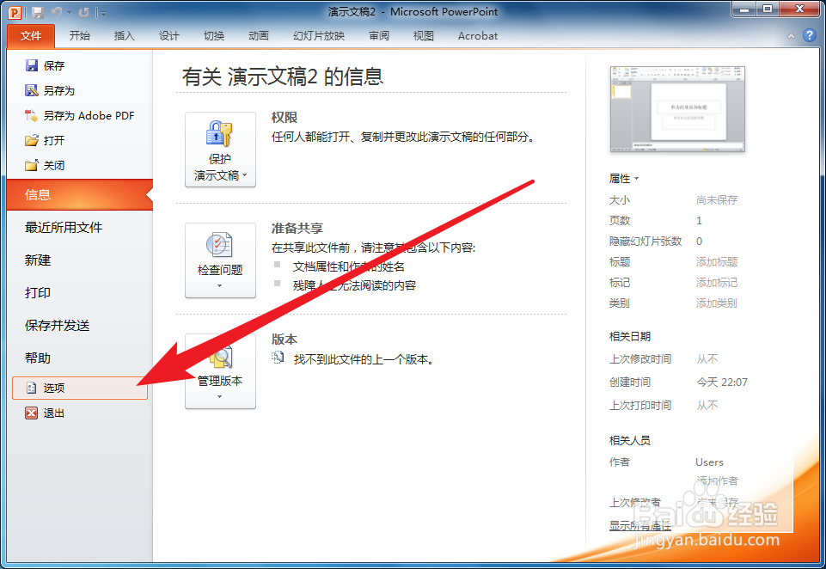Click 添加标记 tag field
Viewport: 826px width, 569px height.
coord(717,283)
